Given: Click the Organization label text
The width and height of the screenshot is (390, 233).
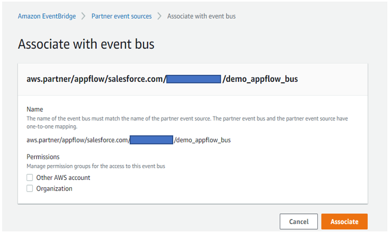Looking at the screenshot, I should click(54, 188).
